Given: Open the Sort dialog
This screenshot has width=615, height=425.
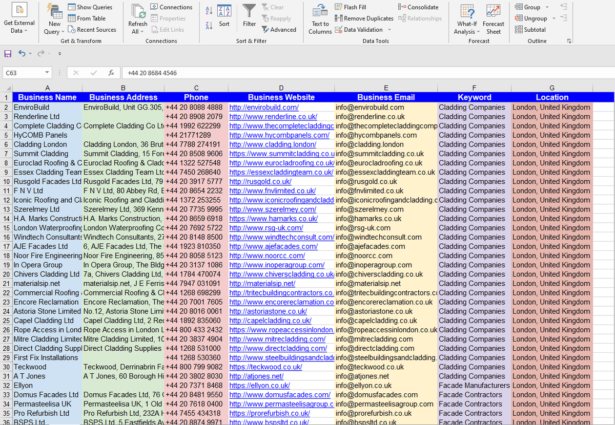Looking at the screenshot, I should click(x=224, y=15).
